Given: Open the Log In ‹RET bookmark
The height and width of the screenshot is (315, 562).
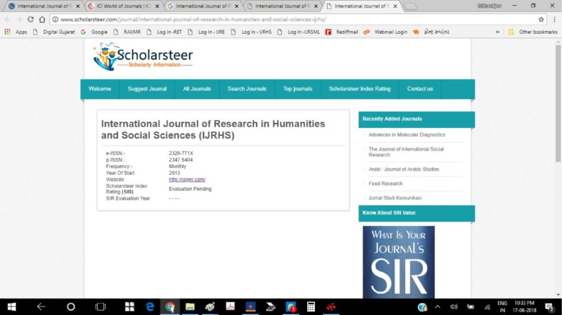Looking at the screenshot, I should [165, 32].
